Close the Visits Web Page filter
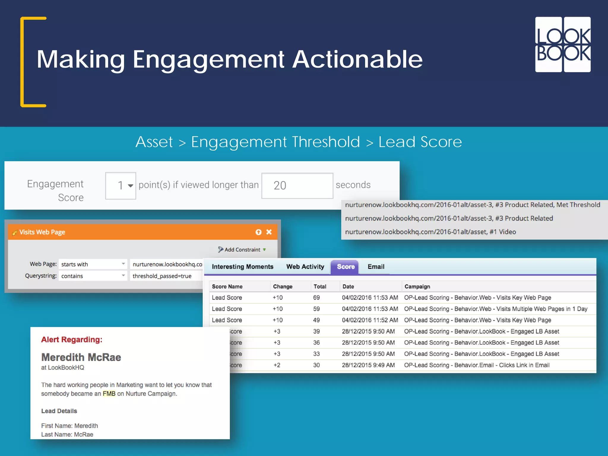Viewport: 608px width, 456px height. (269, 232)
